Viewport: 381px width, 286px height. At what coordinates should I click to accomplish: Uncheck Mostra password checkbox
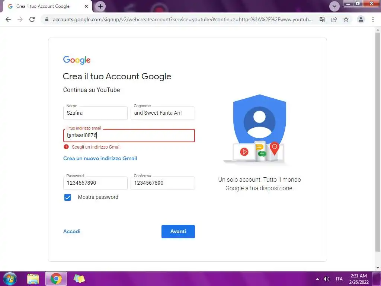(68, 197)
